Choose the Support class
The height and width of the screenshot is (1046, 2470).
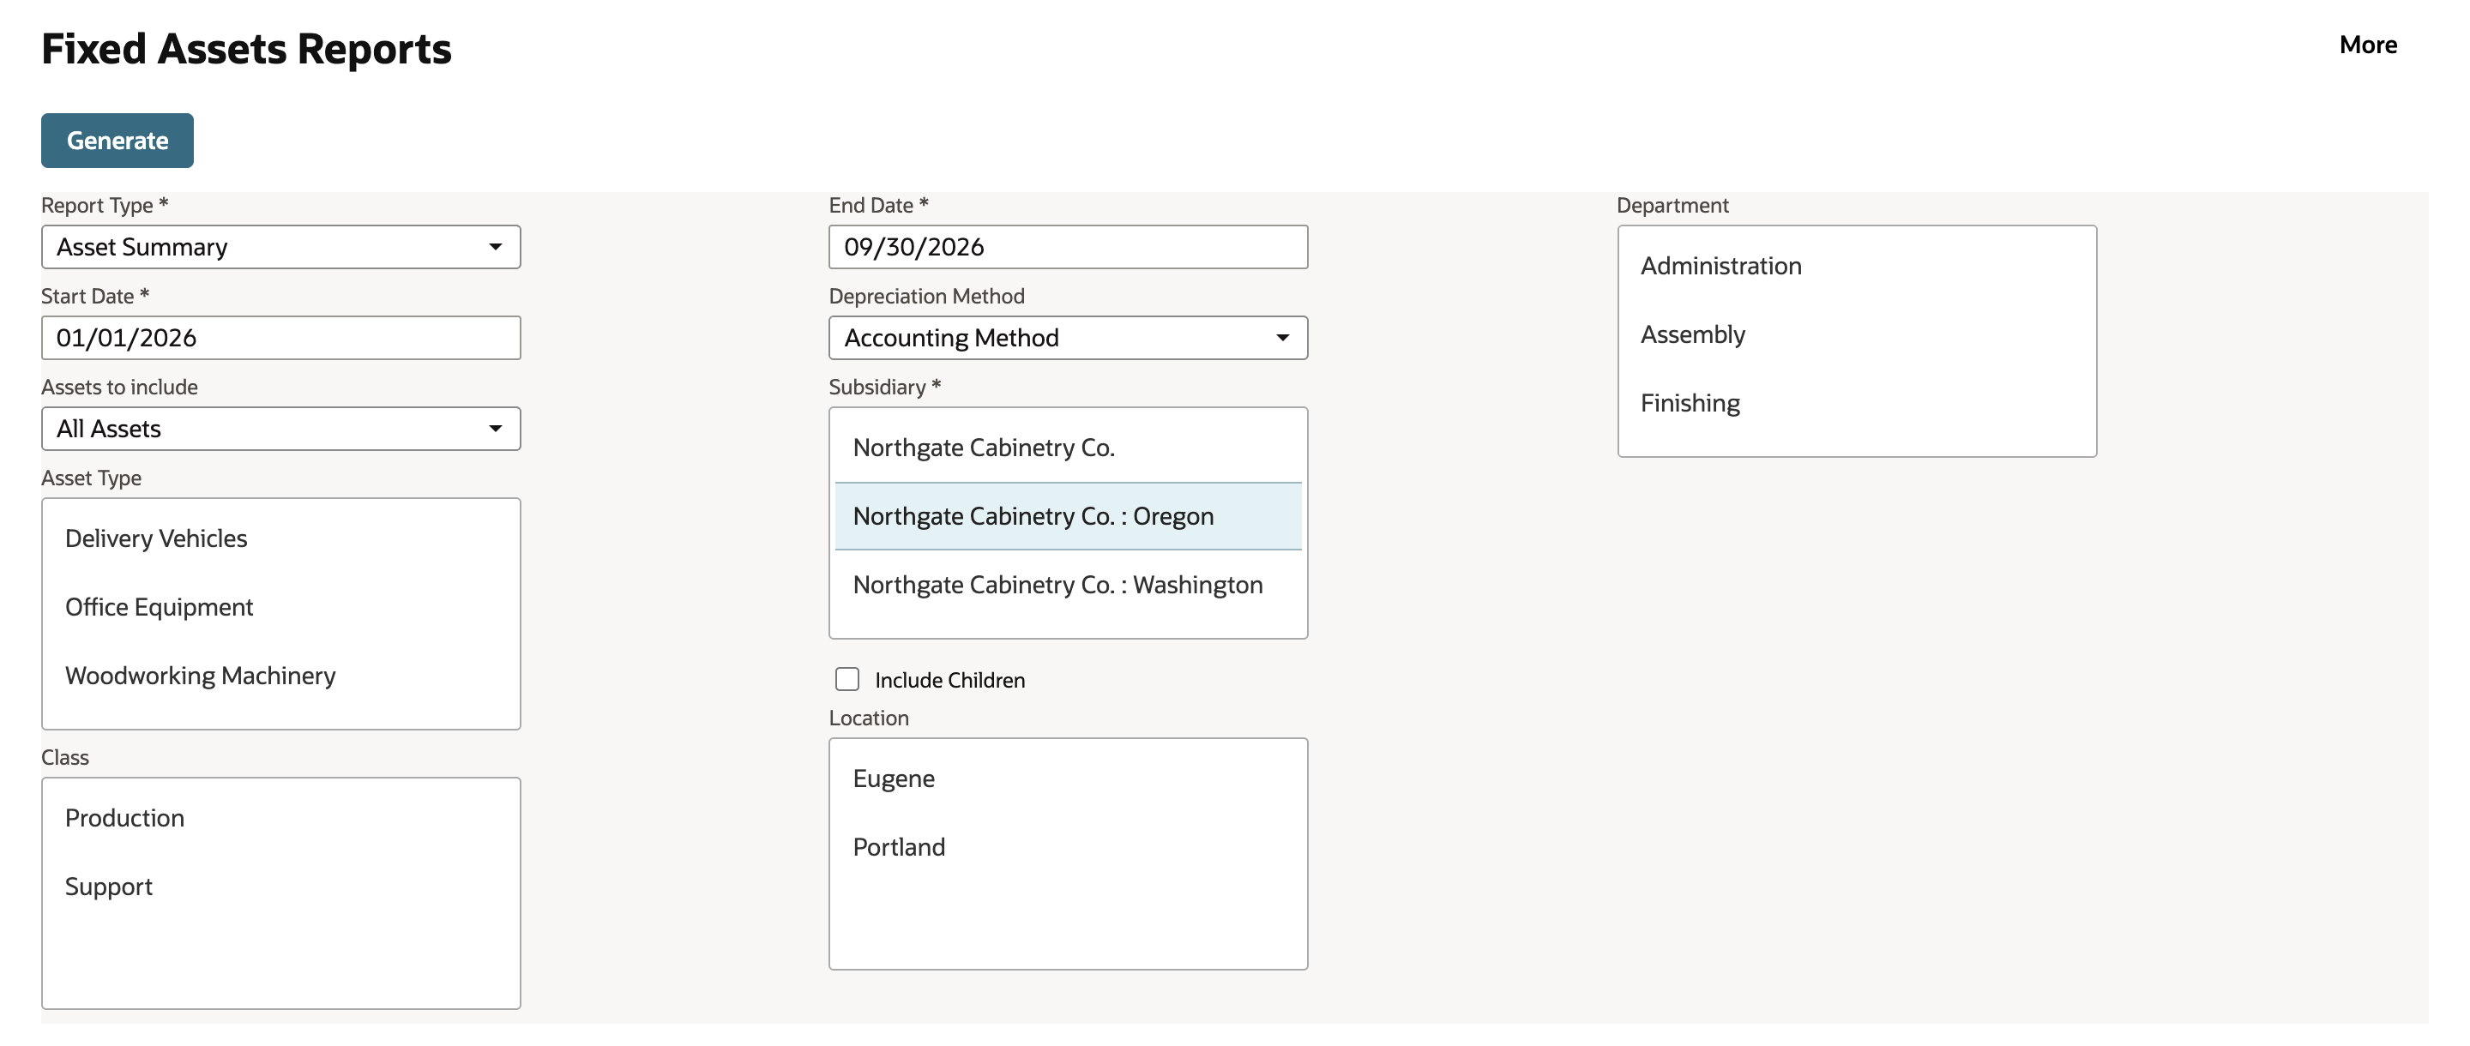(x=281, y=887)
